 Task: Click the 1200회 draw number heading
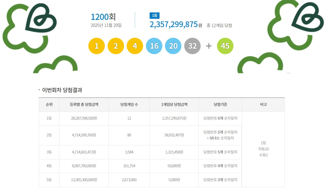pos(103,17)
